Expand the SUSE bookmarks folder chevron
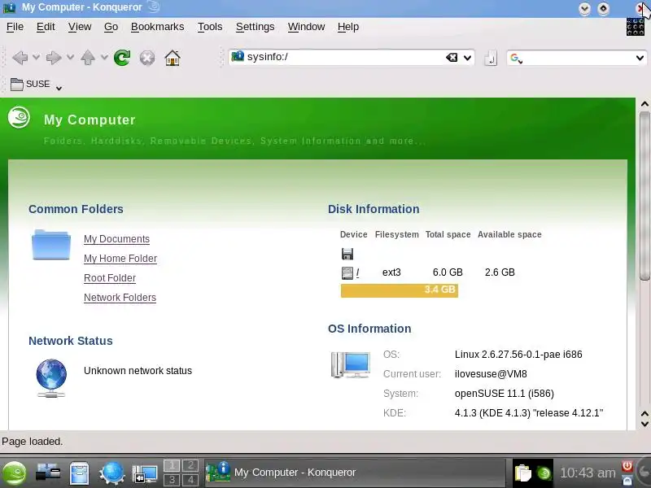Screen dimensions: 651x488 point(59,88)
